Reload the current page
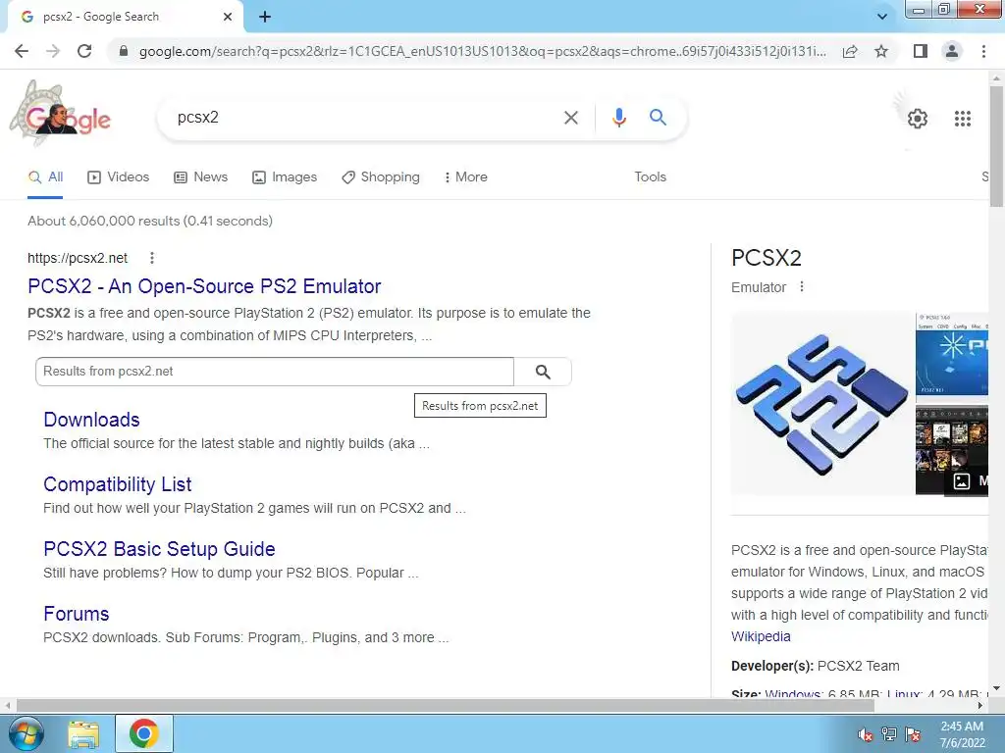The height and width of the screenshot is (753, 1005). point(84,51)
